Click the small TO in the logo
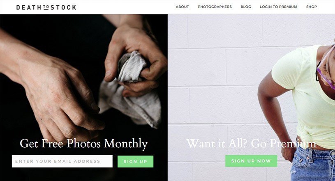Screen dimensions: 335x181 (46, 7)
